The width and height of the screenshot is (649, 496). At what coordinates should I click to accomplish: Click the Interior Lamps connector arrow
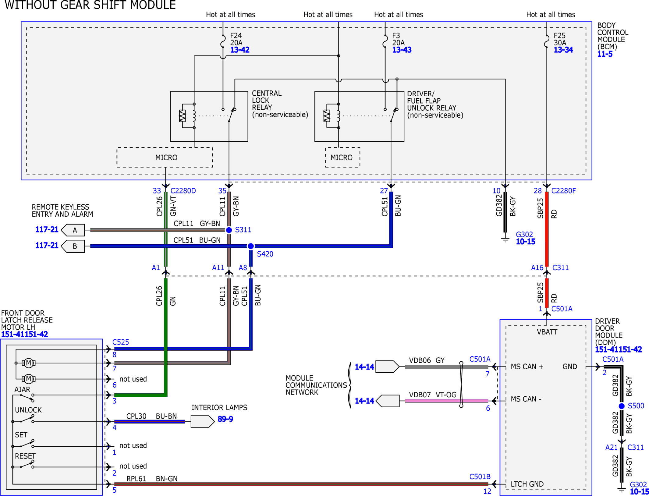[x=203, y=422]
